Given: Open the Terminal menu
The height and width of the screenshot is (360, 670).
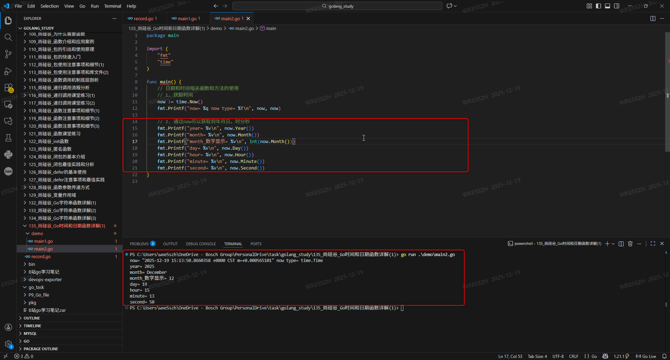Looking at the screenshot, I should (x=112, y=6).
